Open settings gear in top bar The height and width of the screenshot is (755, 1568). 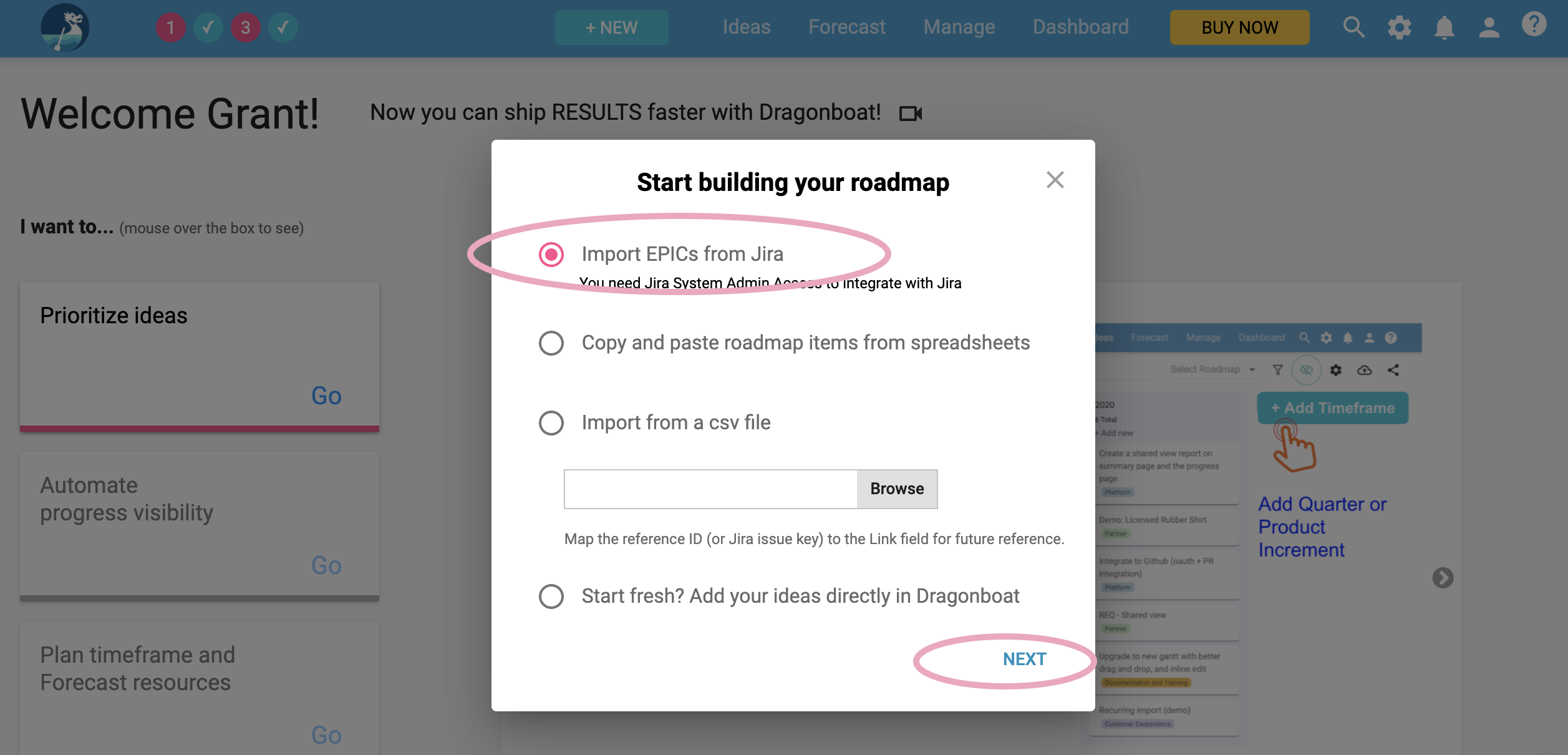tap(1399, 27)
